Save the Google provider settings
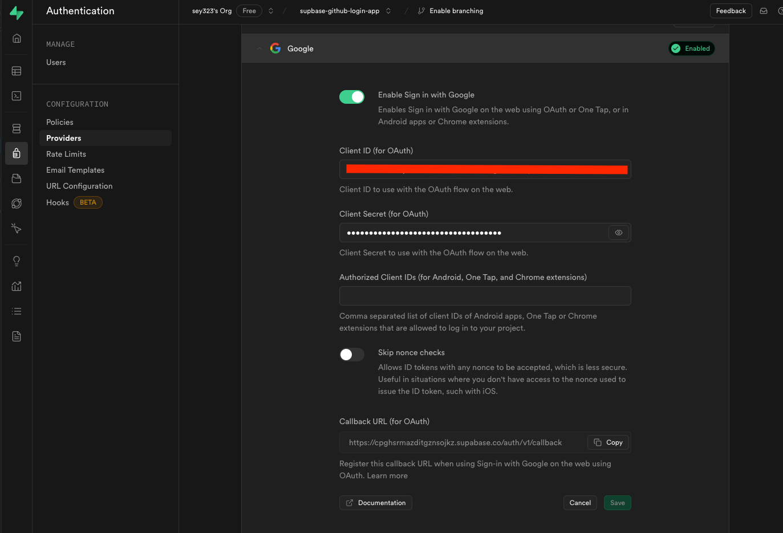This screenshot has width=783, height=533. 618,503
